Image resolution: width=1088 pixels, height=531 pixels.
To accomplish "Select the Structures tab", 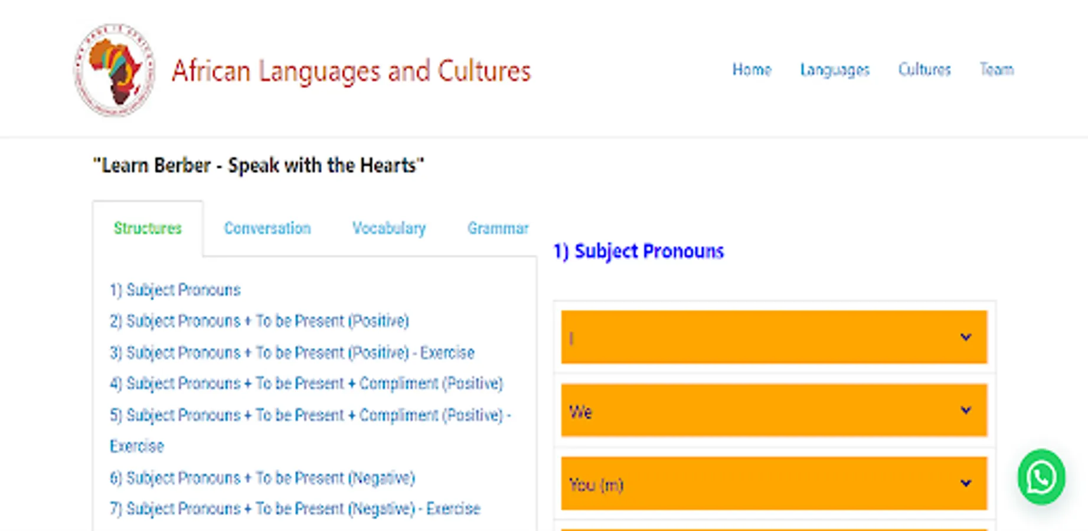I will (148, 228).
